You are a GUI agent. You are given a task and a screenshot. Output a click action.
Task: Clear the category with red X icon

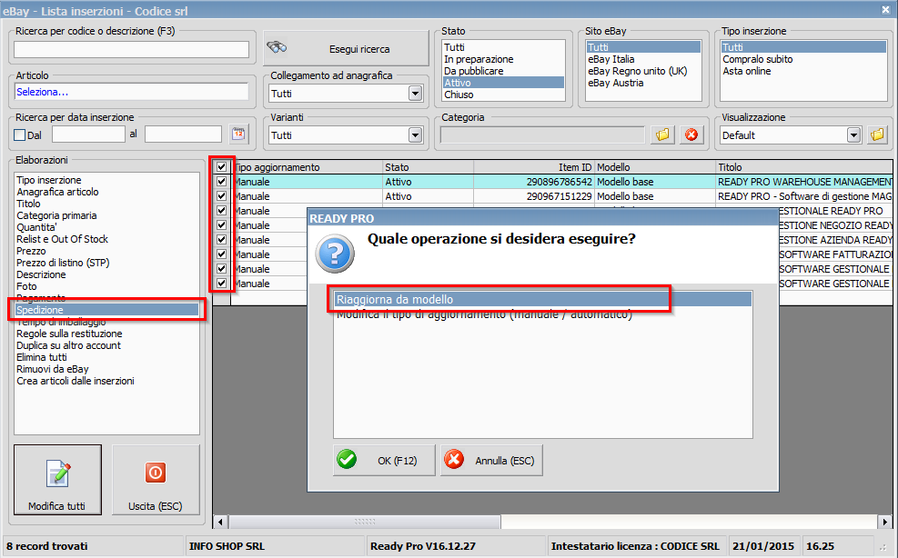click(x=691, y=135)
